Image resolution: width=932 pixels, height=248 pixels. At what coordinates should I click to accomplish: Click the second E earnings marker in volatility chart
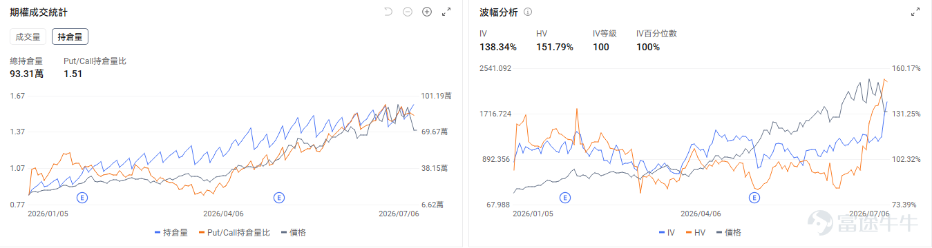click(x=754, y=198)
